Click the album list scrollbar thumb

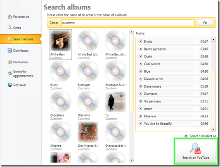coord(132,73)
